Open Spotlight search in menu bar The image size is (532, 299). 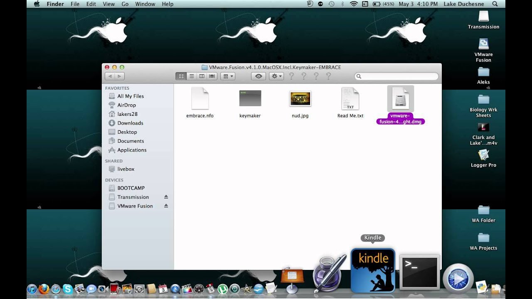[x=495, y=4]
